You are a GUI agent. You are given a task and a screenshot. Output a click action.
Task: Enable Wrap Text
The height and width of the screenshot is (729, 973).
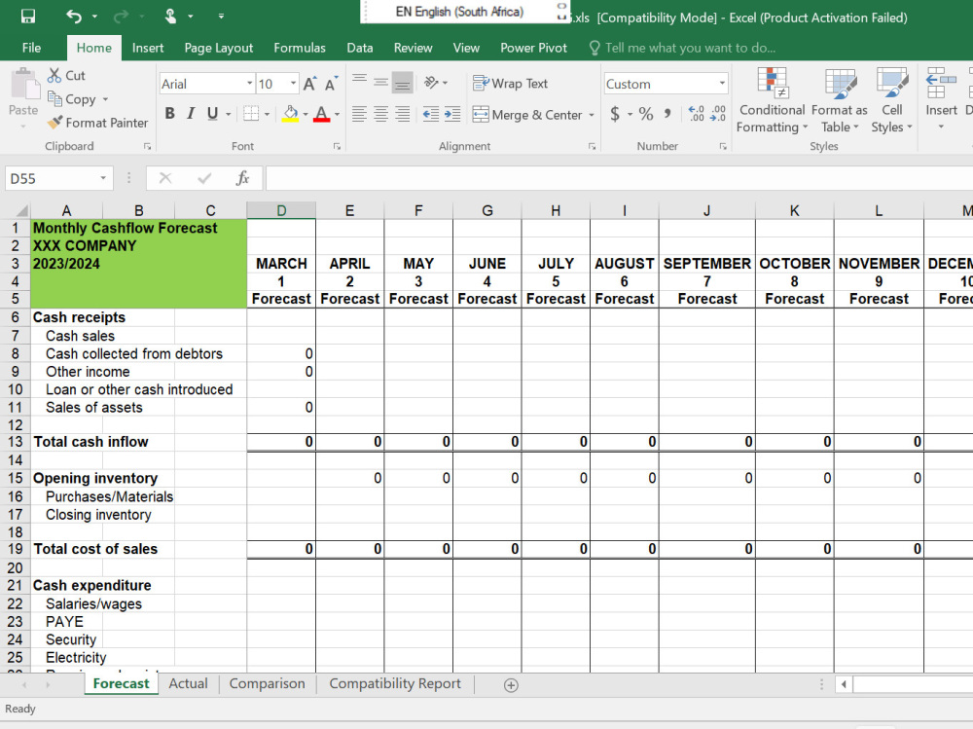(x=510, y=84)
